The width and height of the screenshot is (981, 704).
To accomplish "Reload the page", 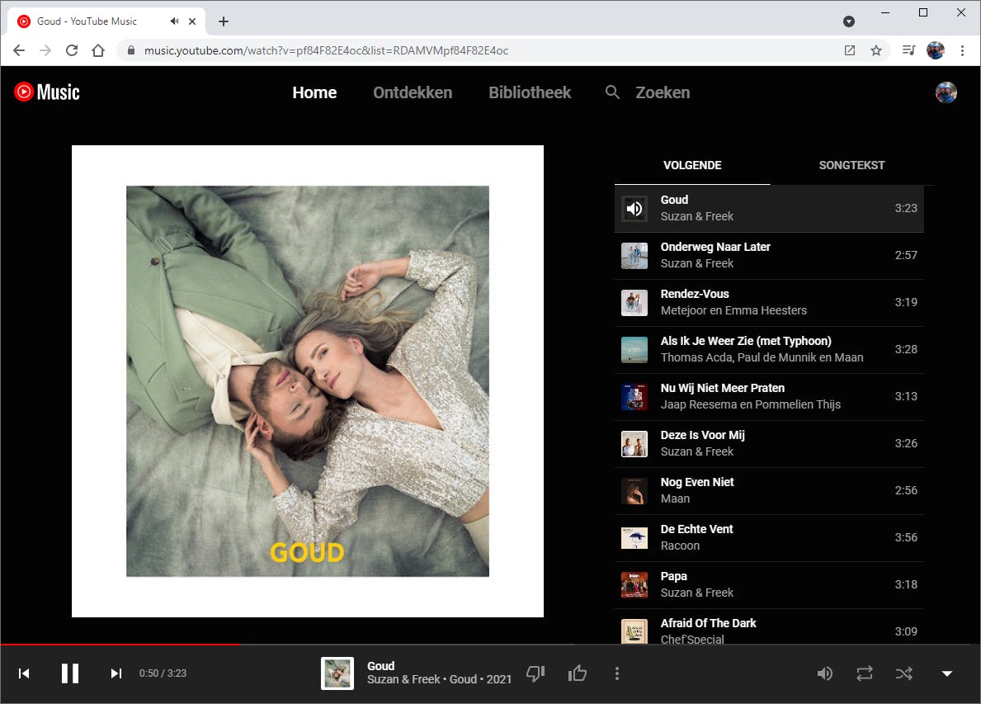I will (x=71, y=50).
